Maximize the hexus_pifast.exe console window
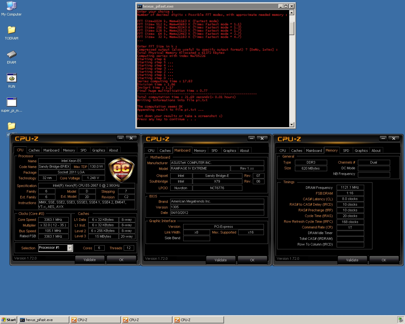Image resolution: width=405 pixels, height=324 pixels. tap(286, 6)
